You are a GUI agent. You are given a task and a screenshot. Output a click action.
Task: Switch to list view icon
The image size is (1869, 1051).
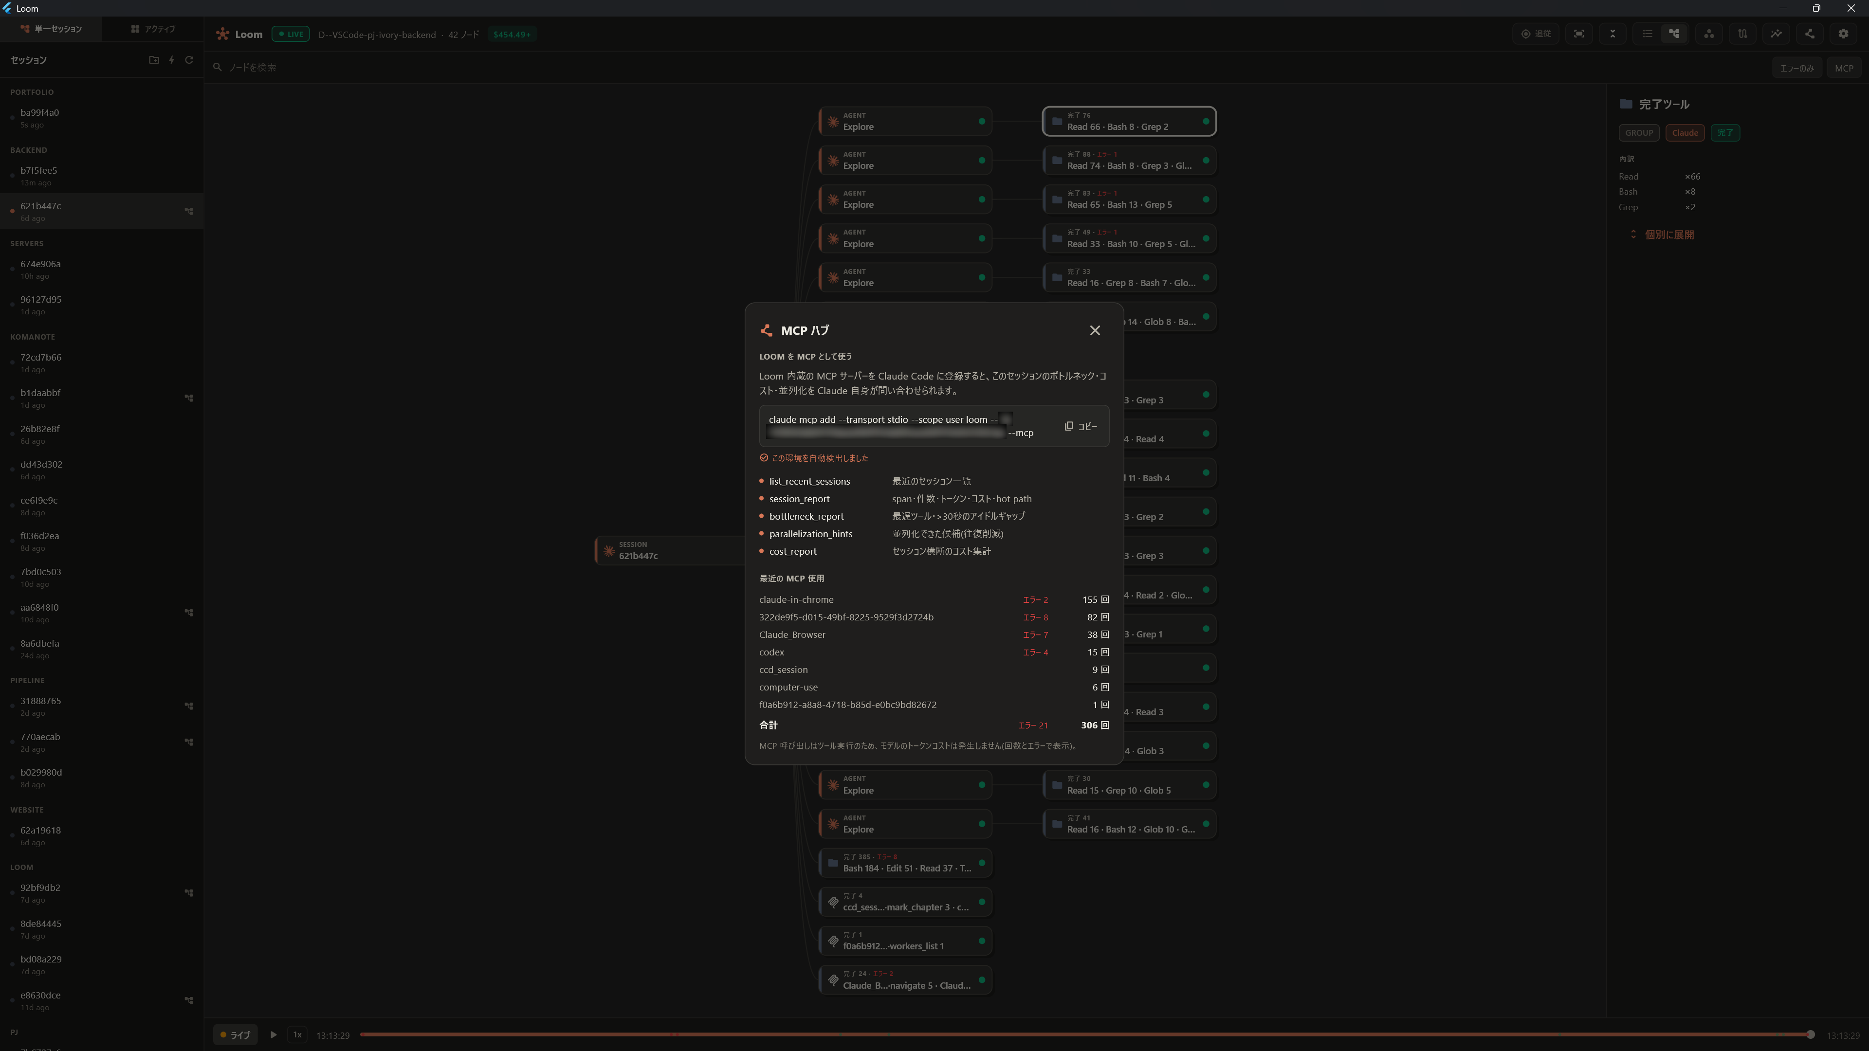point(1648,34)
